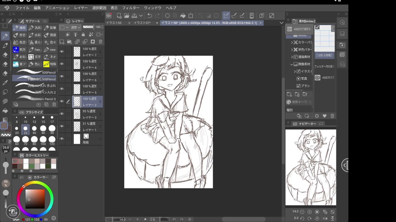Image resolution: width=396 pixels, height=222 pixels.
Task: Click the Create layer mask icon
Action: [x=93, y=42]
